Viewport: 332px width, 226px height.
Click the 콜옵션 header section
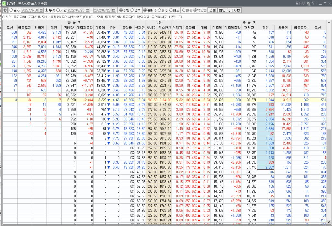[x=74, y=23]
